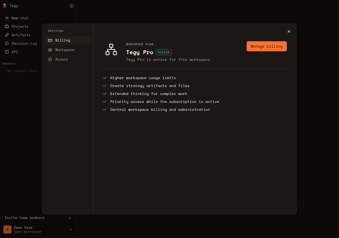The width and height of the screenshot is (339, 238).
Task: Click checkmark beside Extended thinking
Action: point(105,94)
